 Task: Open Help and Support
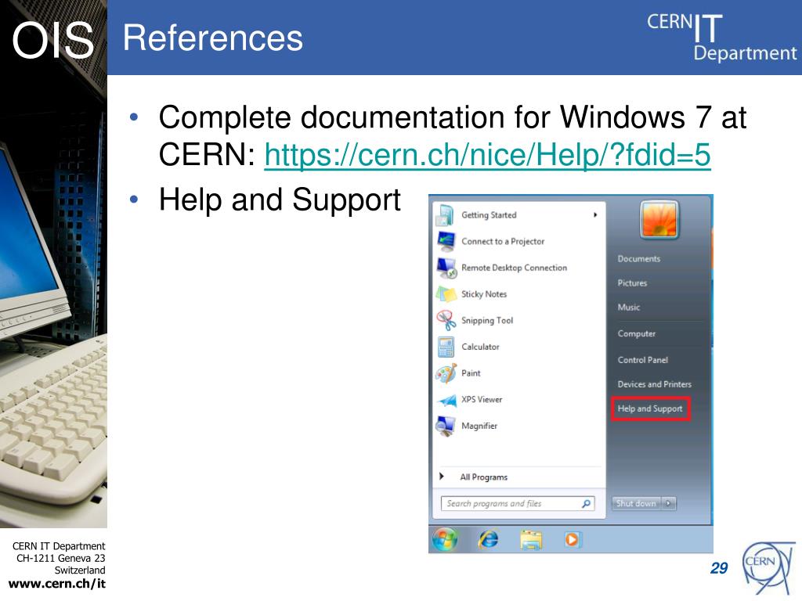pos(650,408)
